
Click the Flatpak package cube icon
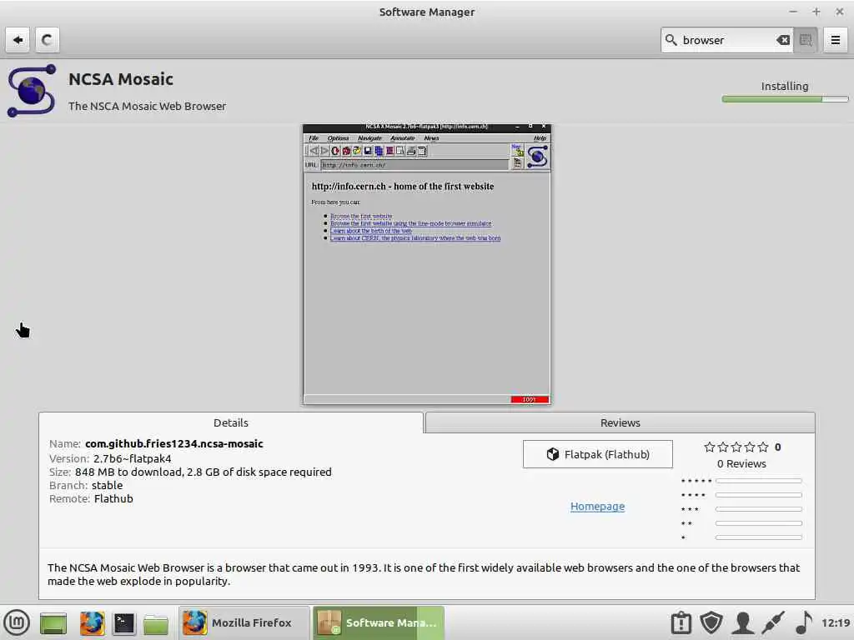[x=553, y=454]
